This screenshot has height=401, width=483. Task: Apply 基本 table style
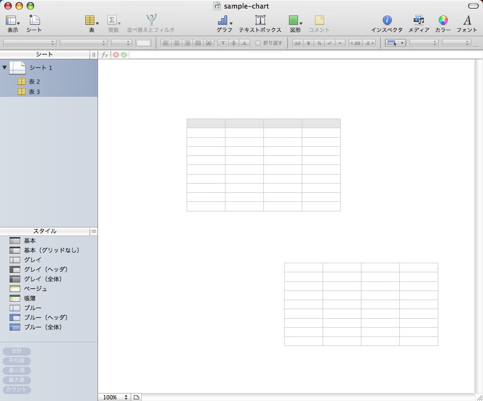[49, 241]
